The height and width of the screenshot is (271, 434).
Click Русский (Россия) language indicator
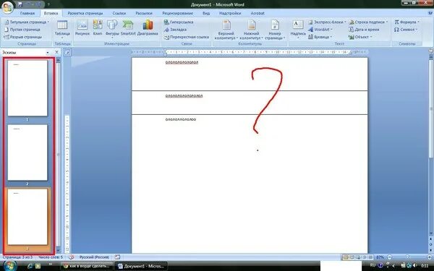coord(94,257)
